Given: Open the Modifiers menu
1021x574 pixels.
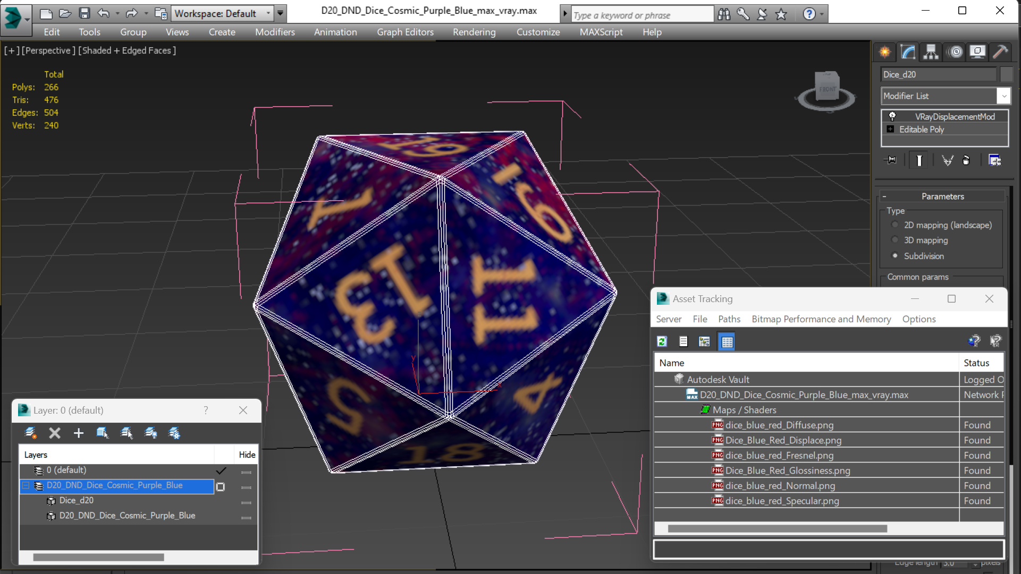Looking at the screenshot, I should click(275, 32).
